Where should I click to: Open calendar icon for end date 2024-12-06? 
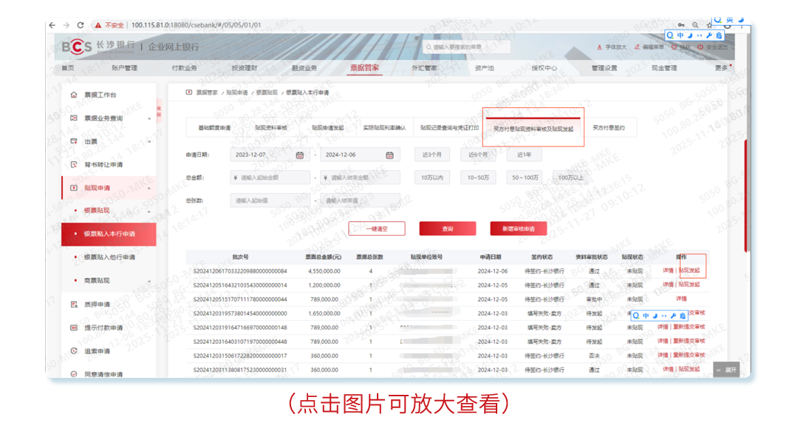[389, 155]
